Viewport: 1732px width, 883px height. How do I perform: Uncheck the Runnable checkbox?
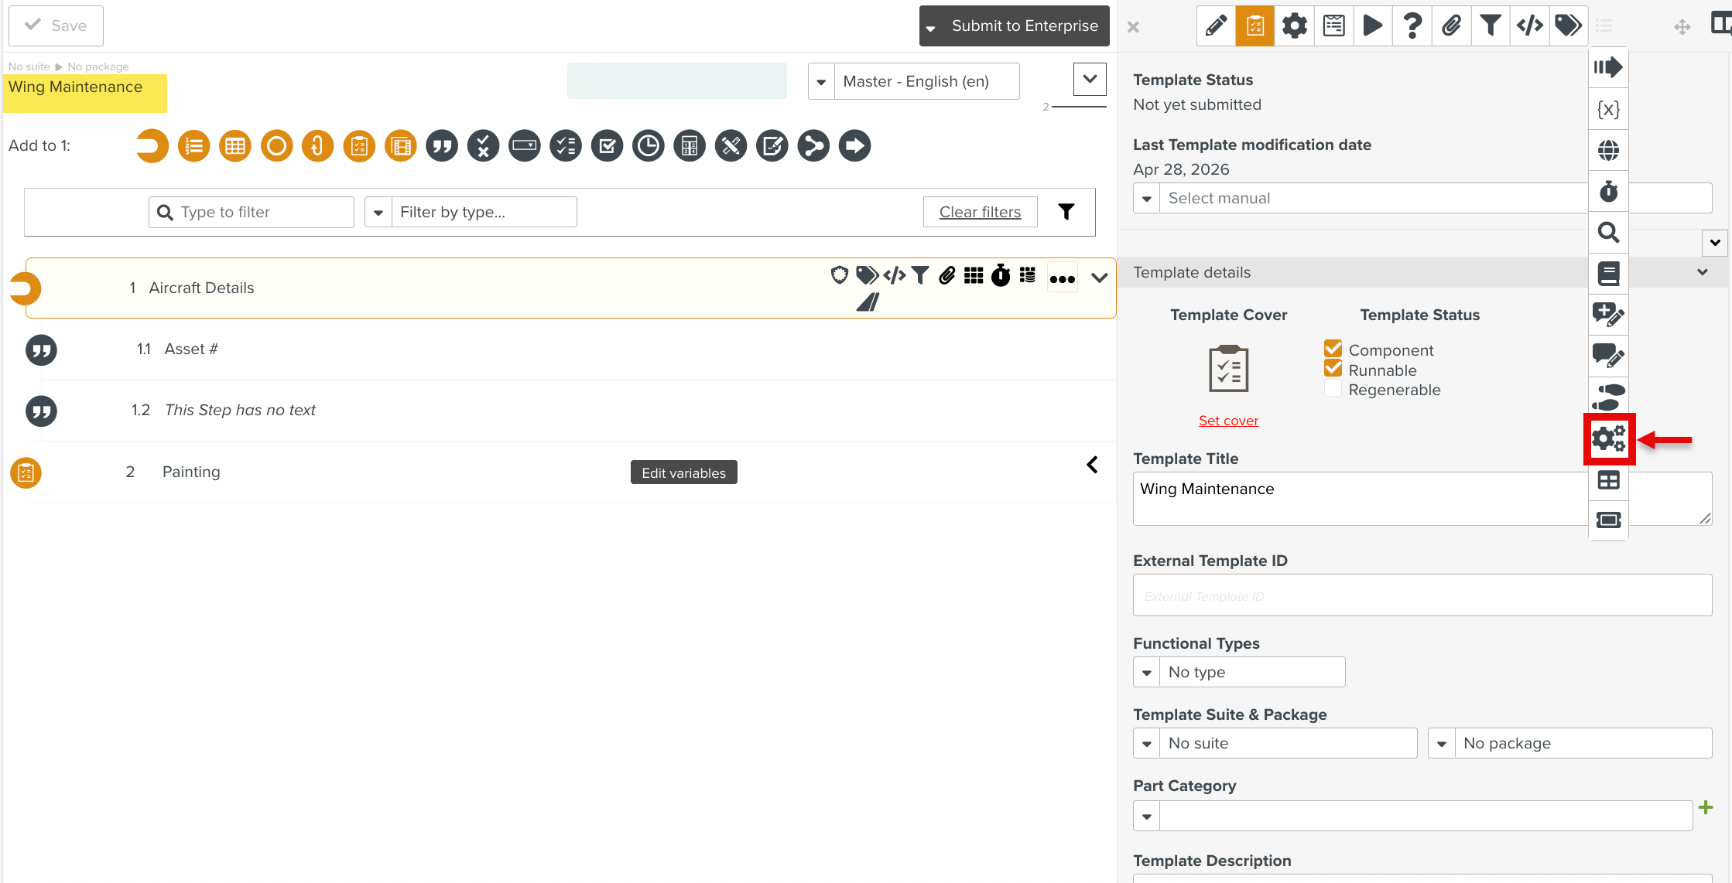coord(1333,368)
